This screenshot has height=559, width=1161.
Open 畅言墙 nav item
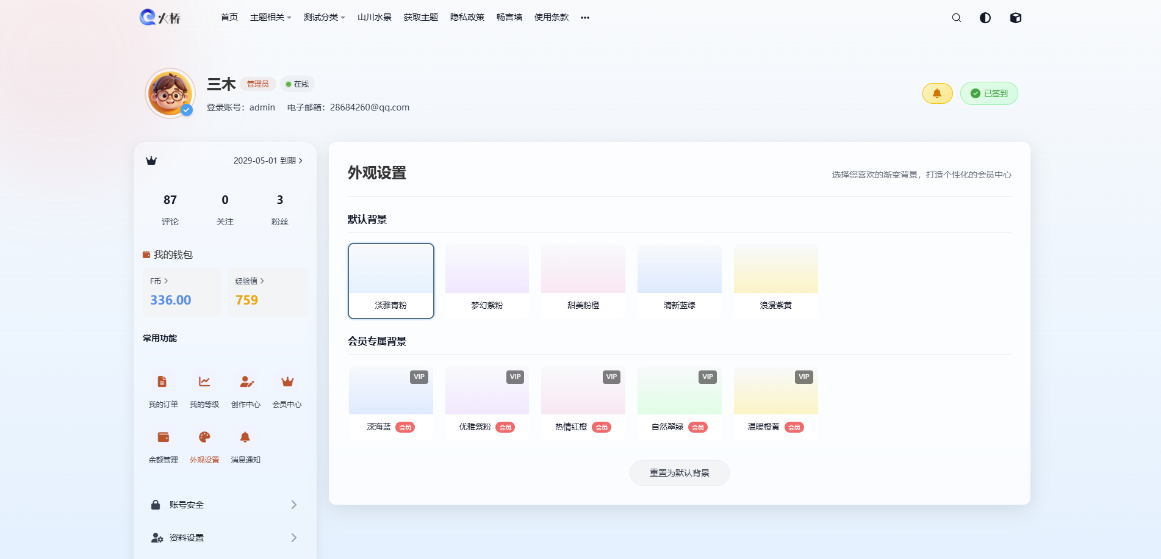(509, 18)
